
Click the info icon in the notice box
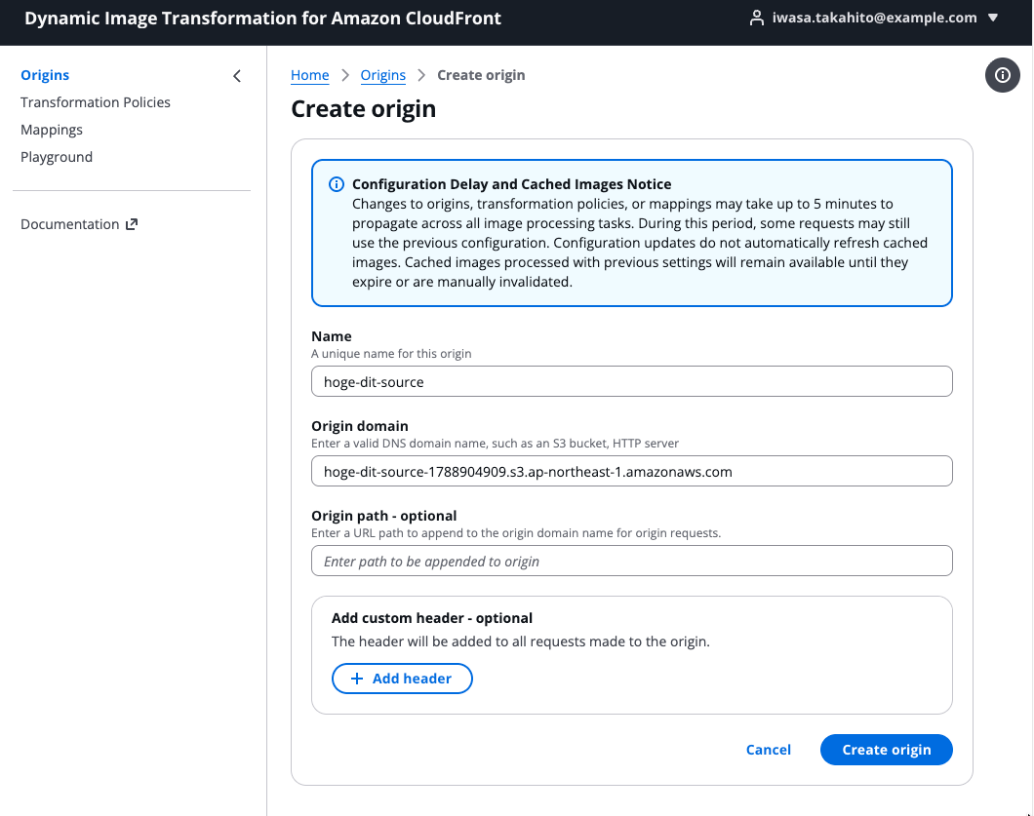[x=337, y=184]
